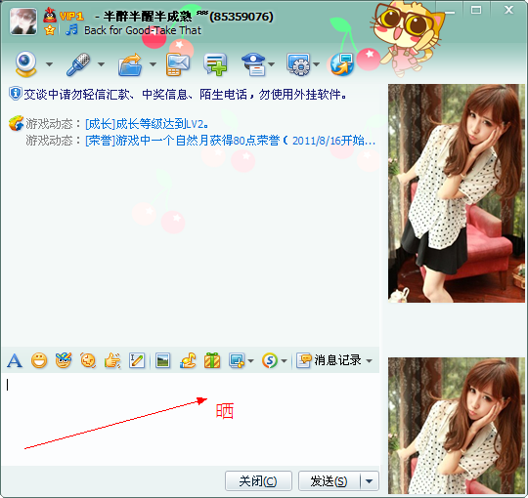528x498 pixels.
Task: Click the thumbs-up hand gesture icon
Action: pos(112,361)
